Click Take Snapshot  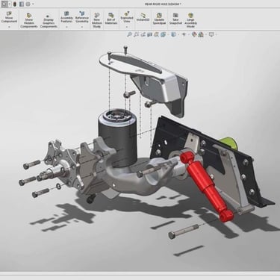pyautogui.click(x=175, y=19)
